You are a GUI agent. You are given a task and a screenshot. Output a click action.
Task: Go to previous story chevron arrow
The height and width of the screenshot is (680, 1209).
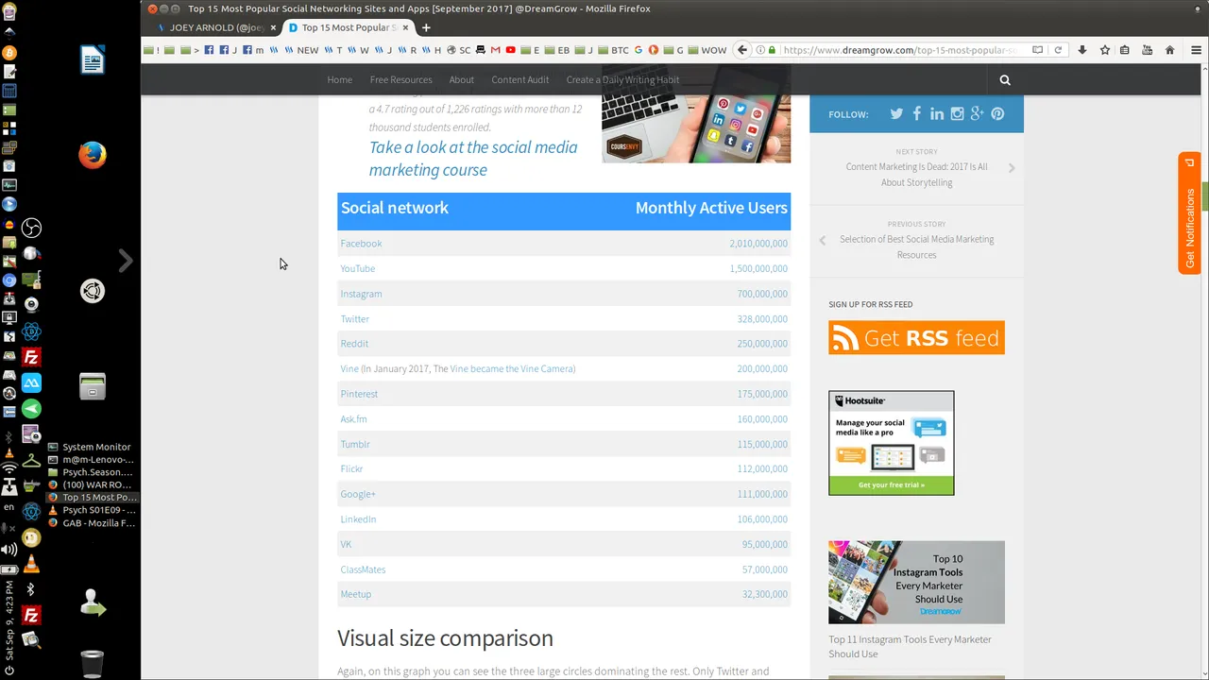click(x=822, y=240)
